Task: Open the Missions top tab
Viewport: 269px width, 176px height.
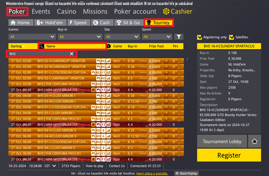Action: (x=95, y=12)
